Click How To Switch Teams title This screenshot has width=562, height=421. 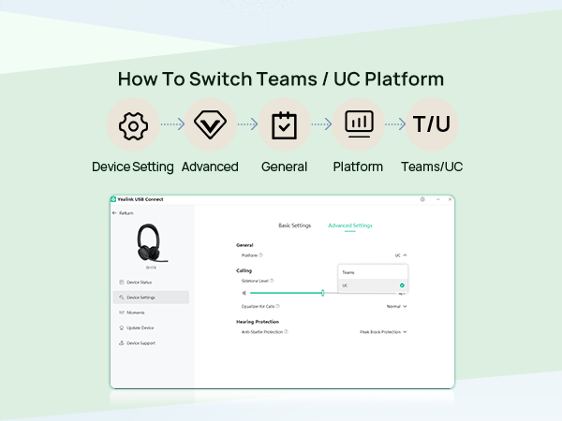tap(281, 80)
